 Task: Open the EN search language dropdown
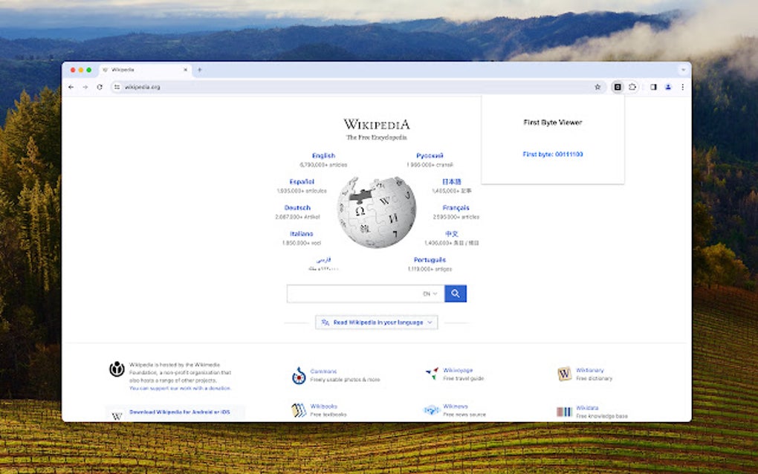[x=430, y=293]
